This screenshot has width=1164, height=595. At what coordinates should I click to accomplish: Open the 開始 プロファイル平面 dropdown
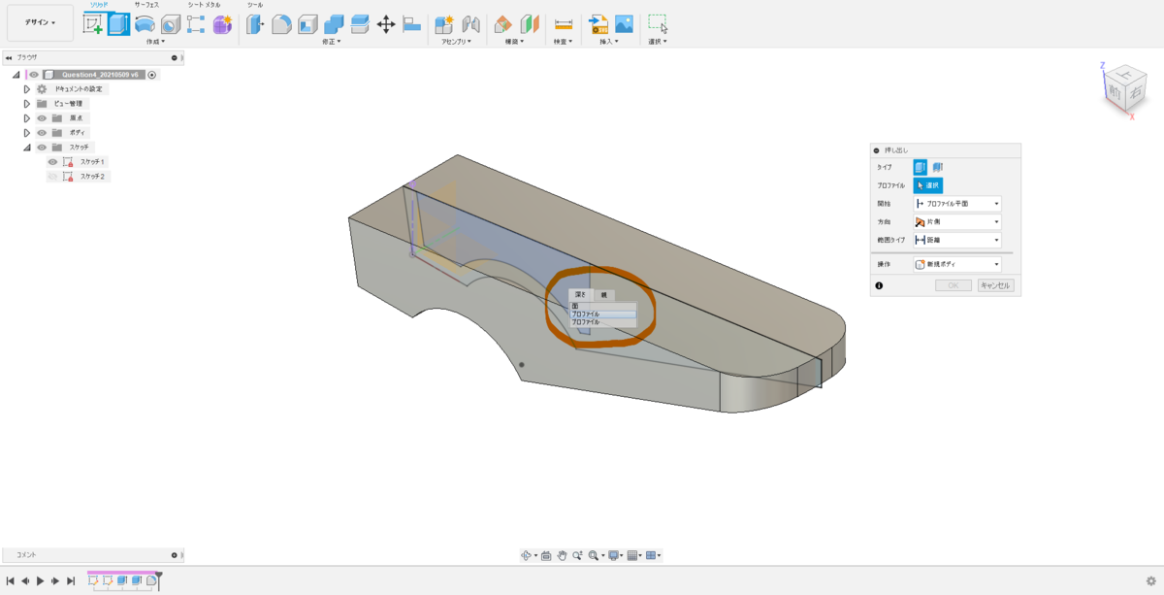click(957, 204)
